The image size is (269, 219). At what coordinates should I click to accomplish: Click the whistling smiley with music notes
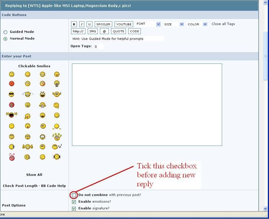click(x=57, y=147)
